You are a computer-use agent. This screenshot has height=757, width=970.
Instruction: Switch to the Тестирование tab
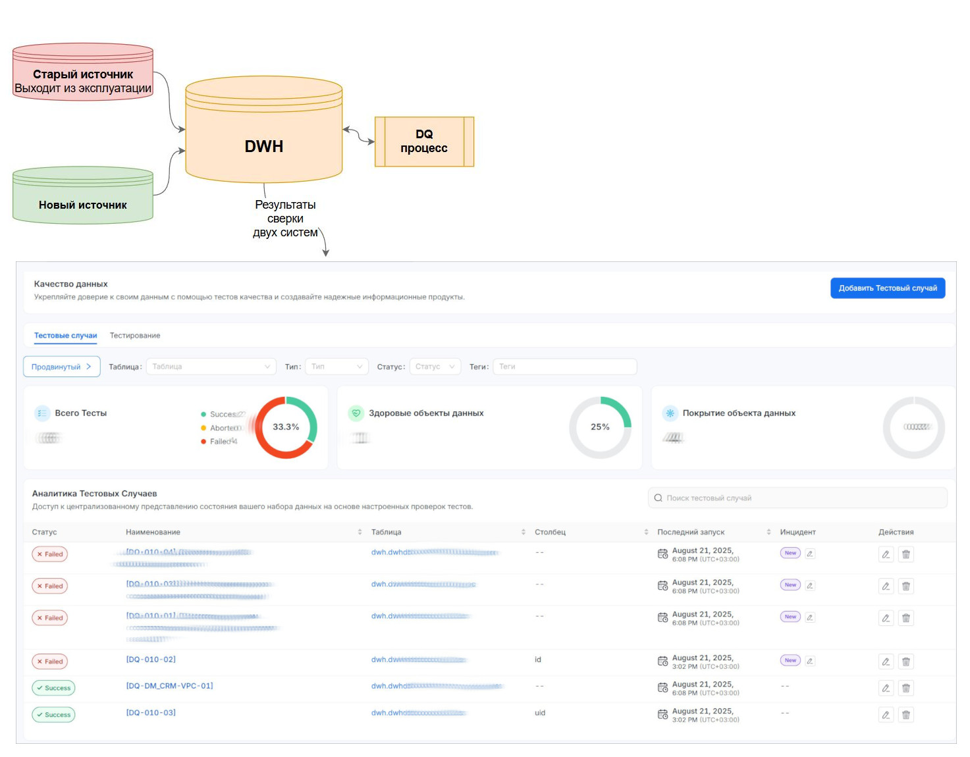coord(135,336)
